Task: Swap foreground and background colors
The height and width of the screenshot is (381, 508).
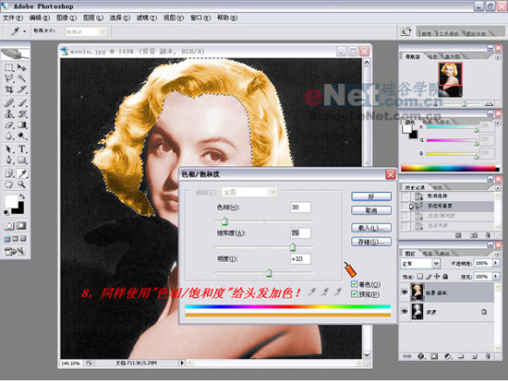Action: (22, 196)
